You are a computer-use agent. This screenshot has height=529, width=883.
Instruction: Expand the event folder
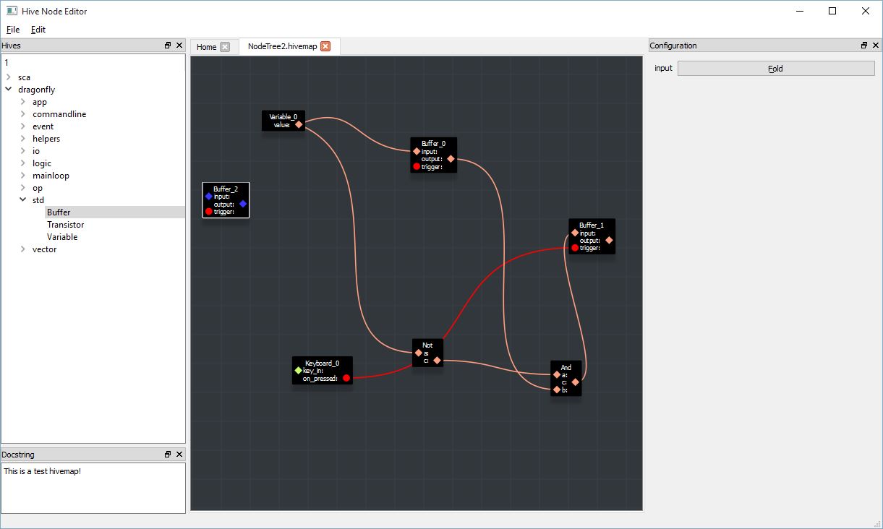click(22, 126)
